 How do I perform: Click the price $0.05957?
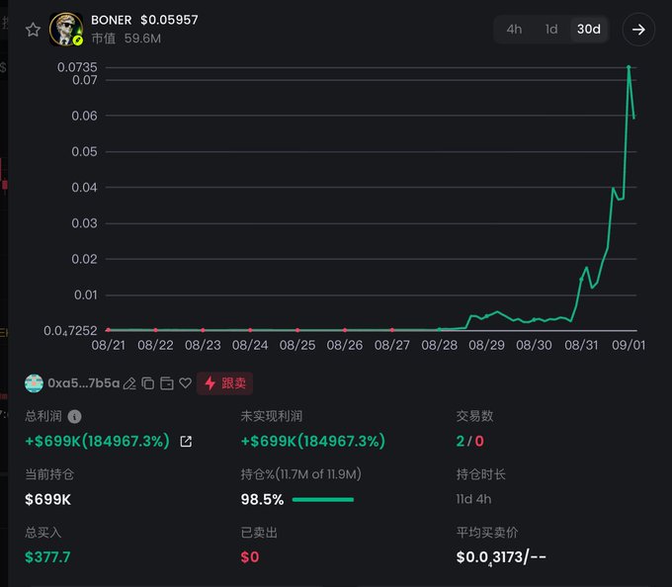(169, 20)
